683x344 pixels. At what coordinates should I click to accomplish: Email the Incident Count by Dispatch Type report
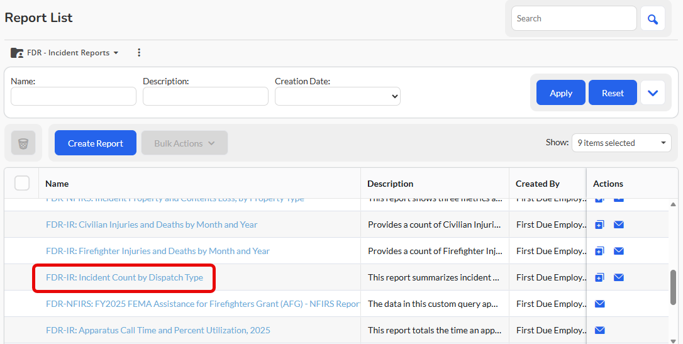[x=618, y=277]
